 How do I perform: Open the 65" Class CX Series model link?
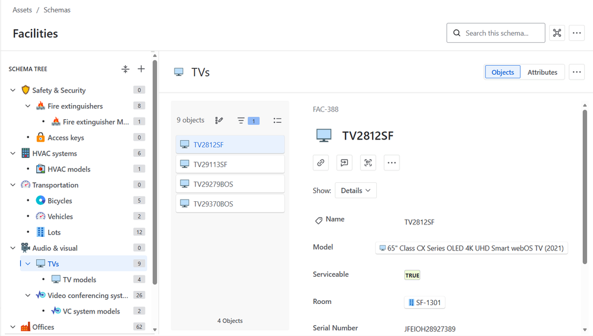471,248
